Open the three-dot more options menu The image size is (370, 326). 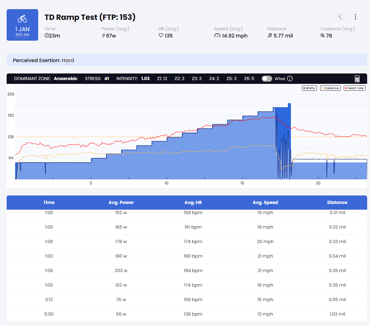pyautogui.click(x=355, y=17)
